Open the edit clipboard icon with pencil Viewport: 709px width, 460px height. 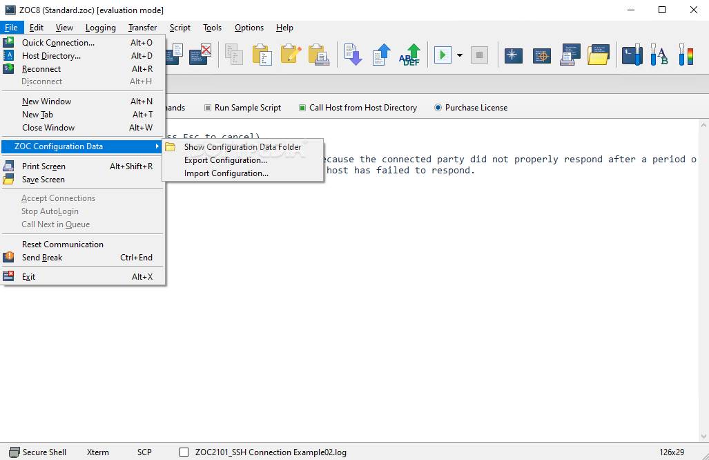pyautogui.click(x=290, y=55)
